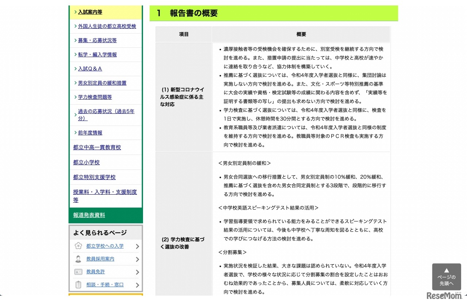Open 入試Q&A sidebar link
467x304 pixels.
pyautogui.click(x=90, y=69)
